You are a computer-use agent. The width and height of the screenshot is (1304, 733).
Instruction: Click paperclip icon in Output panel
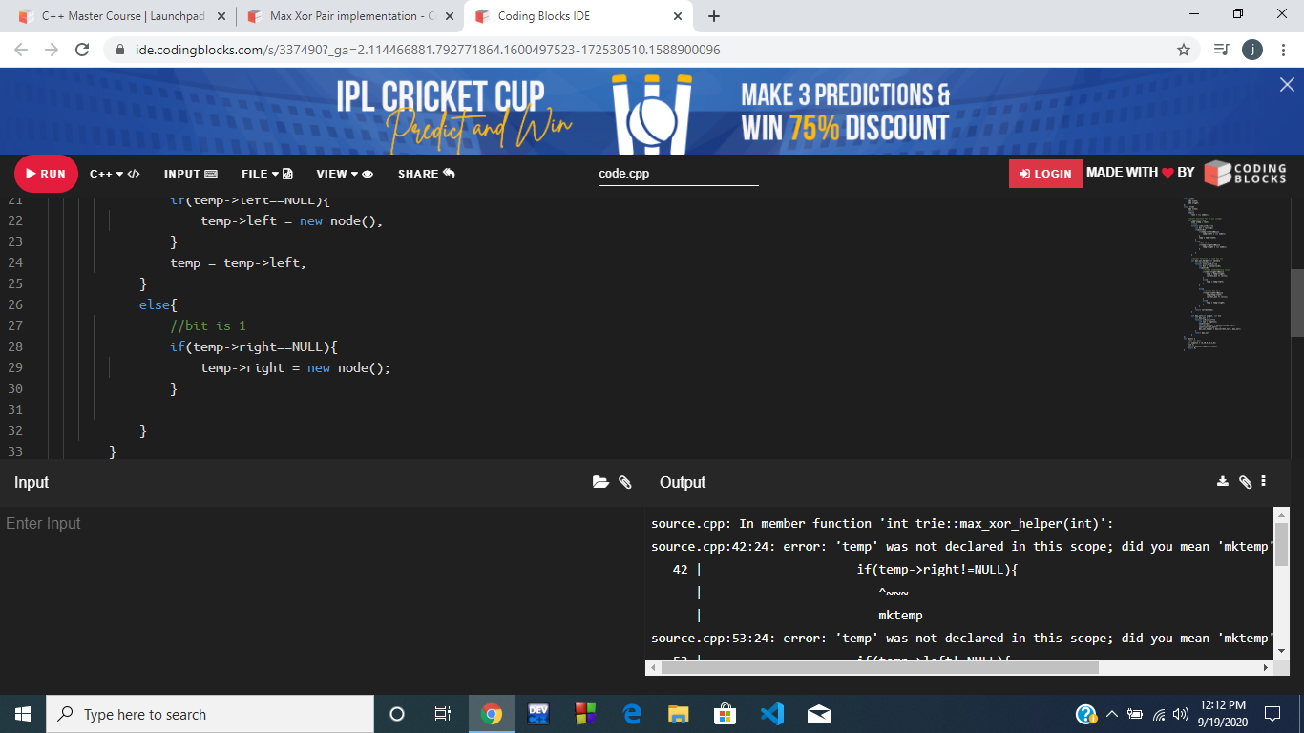click(1245, 482)
